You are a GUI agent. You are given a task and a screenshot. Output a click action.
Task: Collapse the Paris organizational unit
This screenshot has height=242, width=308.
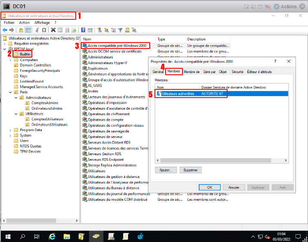[x=10, y=92]
